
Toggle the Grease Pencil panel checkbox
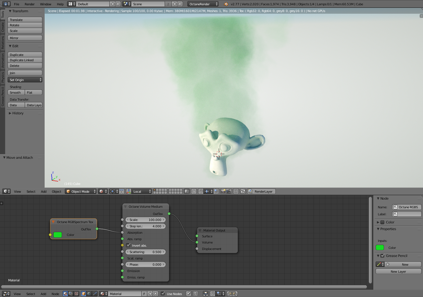(382, 256)
